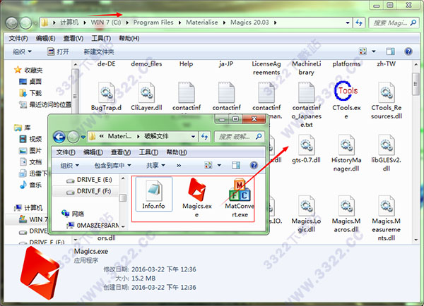Select Magics.Measurements.dll file
The image size is (424, 306).
[x=387, y=218]
